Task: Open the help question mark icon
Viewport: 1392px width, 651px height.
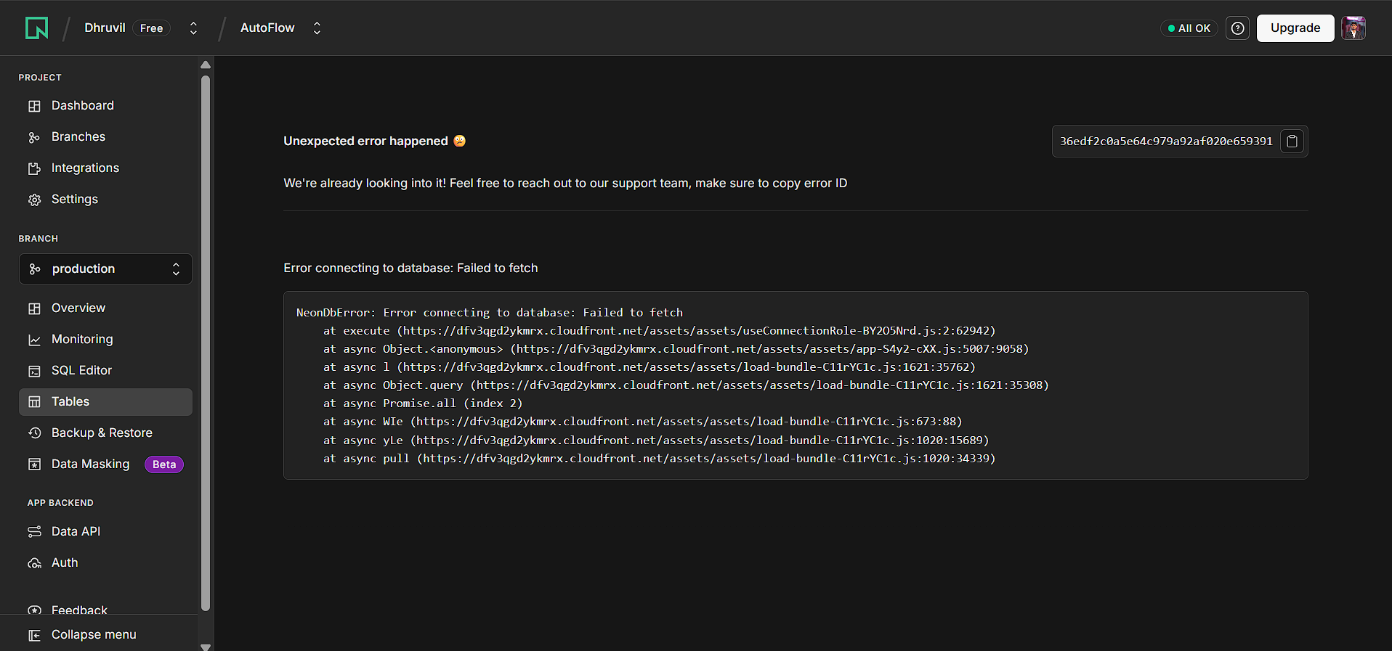Action: point(1237,28)
